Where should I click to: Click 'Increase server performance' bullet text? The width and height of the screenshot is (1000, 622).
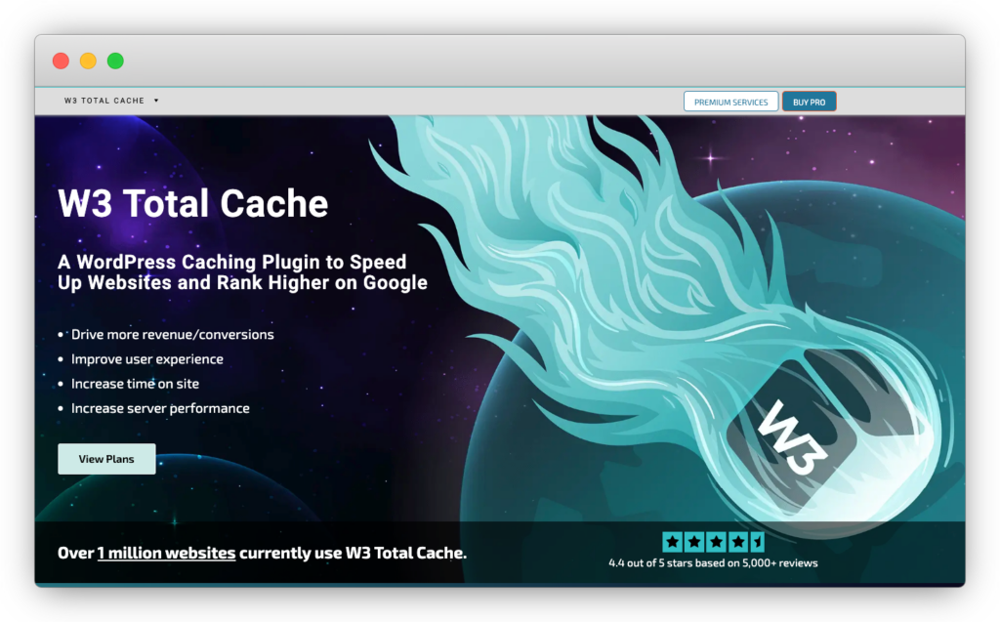160,408
